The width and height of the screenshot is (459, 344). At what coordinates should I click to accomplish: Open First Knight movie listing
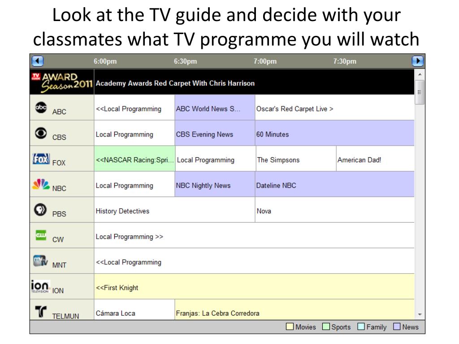(x=254, y=286)
